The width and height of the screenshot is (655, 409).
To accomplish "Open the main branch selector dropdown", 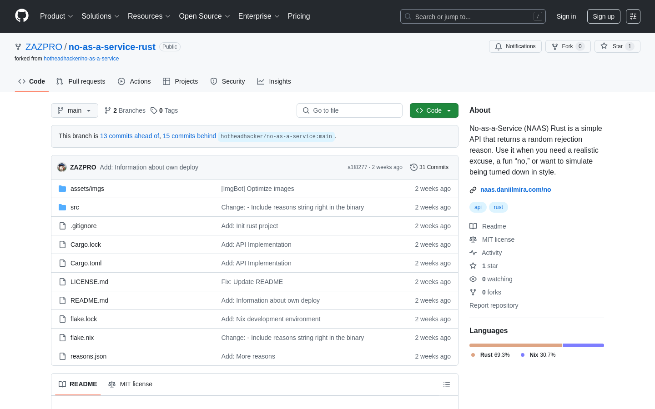I will click(75, 110).
